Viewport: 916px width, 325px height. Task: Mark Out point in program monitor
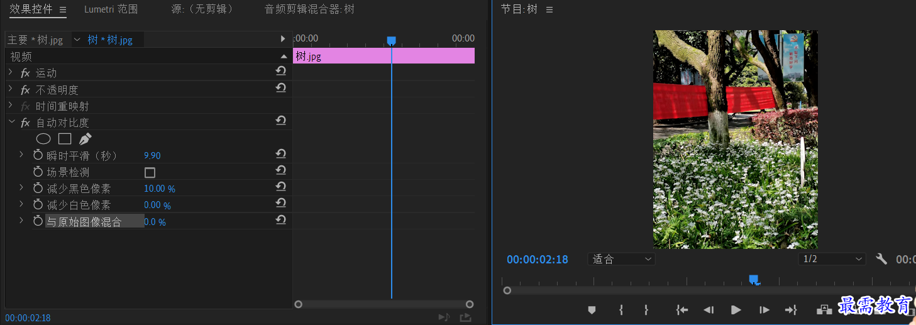pyautogui.click(x=646, y=310)
